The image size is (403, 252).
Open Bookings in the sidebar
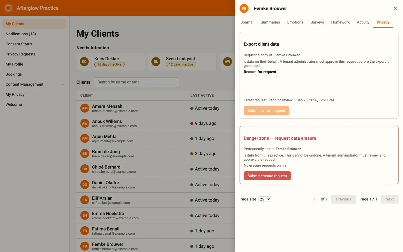pos(35,74)
